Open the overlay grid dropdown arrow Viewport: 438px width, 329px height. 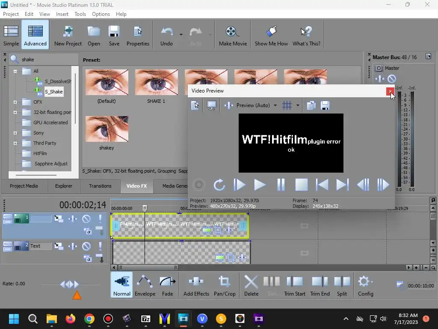coord(298,105)
